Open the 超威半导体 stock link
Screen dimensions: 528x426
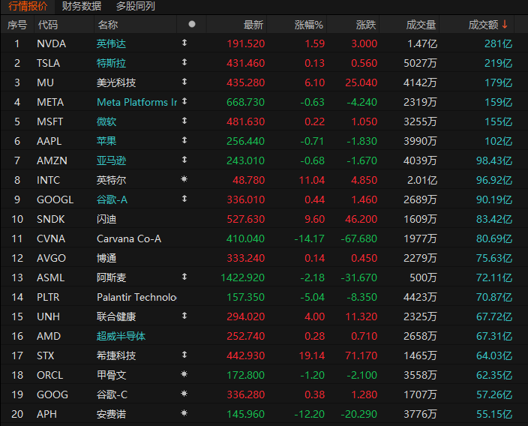click(121, 336)
